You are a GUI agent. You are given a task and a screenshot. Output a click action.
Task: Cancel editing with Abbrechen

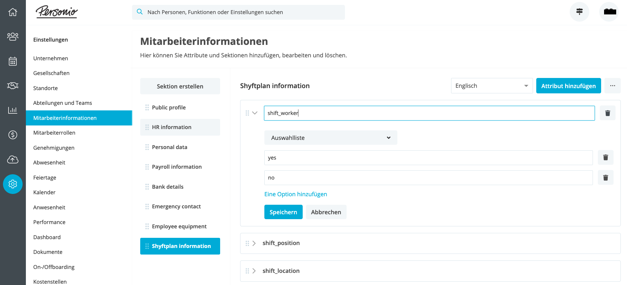pos(326,212)
